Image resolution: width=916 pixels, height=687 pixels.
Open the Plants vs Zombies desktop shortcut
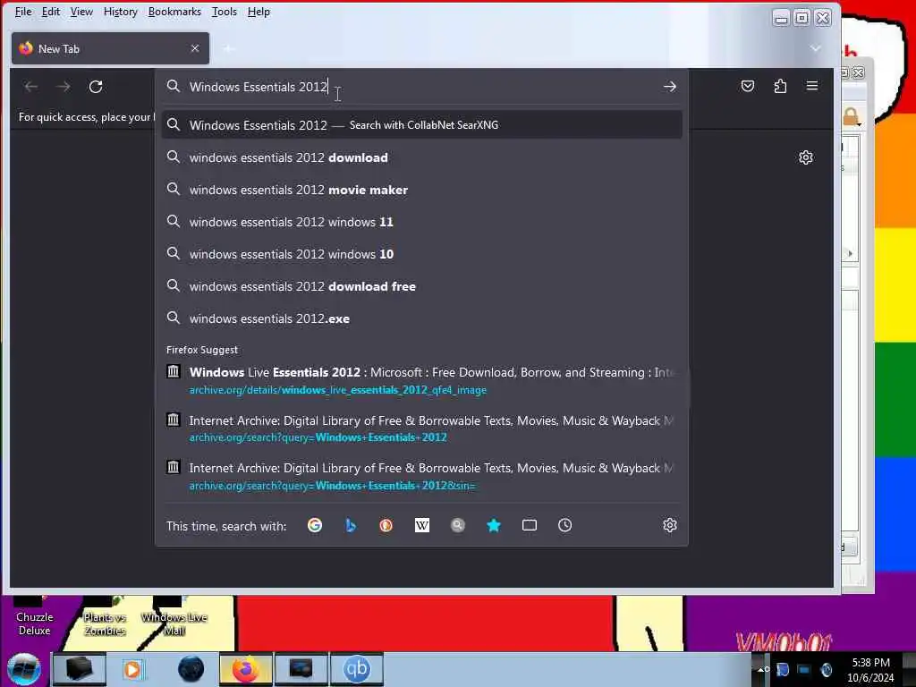(x=105, y=616)
